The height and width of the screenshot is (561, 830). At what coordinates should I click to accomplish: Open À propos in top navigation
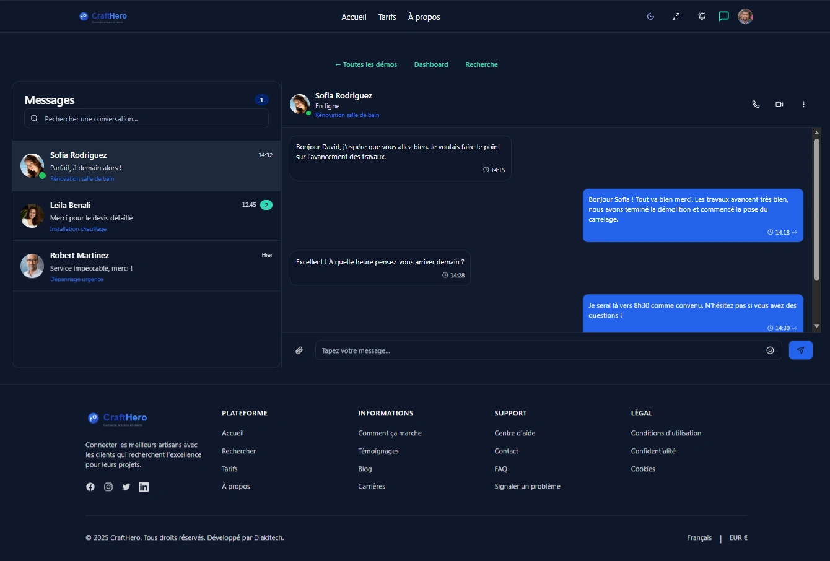(424, 17)
